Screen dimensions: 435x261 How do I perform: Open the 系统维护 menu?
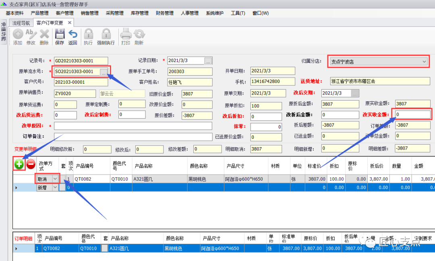(215, 13)
